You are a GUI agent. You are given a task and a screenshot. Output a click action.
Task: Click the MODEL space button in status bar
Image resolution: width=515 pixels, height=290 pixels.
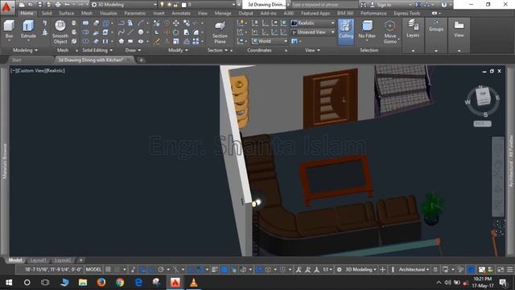93,270
